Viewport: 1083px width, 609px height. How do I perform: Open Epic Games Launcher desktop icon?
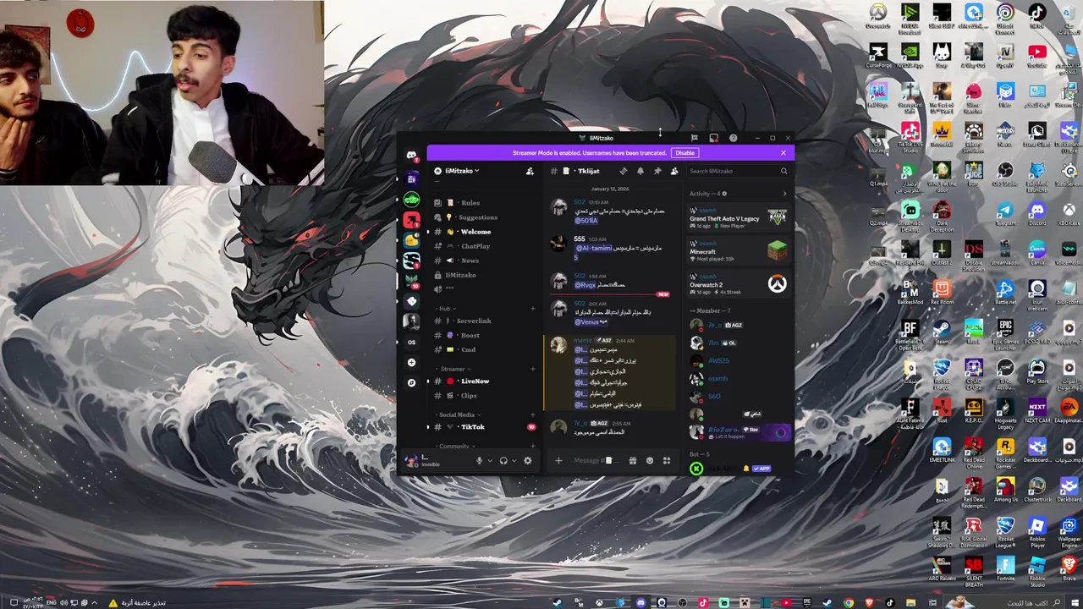pos(1005,333)
